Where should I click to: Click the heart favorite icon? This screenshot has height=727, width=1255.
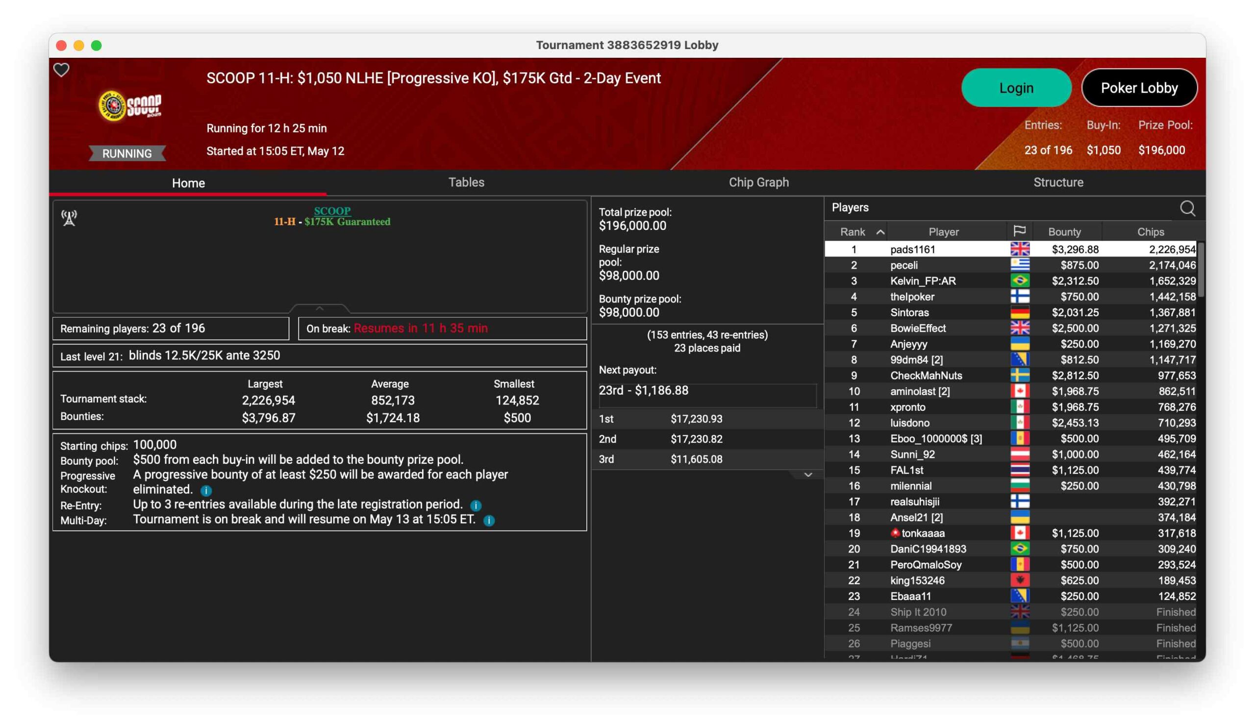(x=61, y=70)
